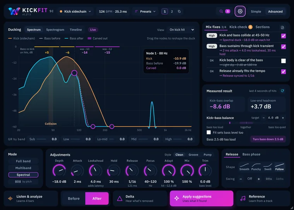The width and height of the screenshot is (294, 210).
Task: Select the Spectrum tab
Action: pos(34,30)
